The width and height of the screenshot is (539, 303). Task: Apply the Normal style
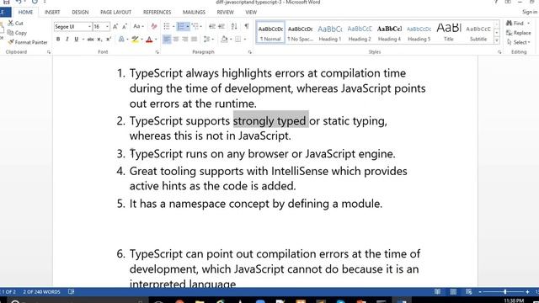coord(270,33)
